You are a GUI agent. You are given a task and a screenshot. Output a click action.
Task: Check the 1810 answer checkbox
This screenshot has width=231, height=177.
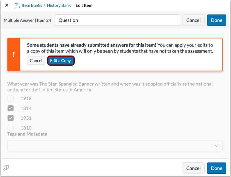(10, 128)
